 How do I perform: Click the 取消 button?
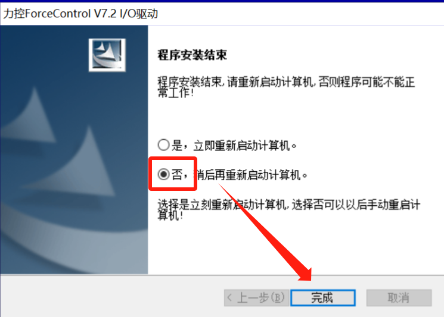tap(399, 297)
